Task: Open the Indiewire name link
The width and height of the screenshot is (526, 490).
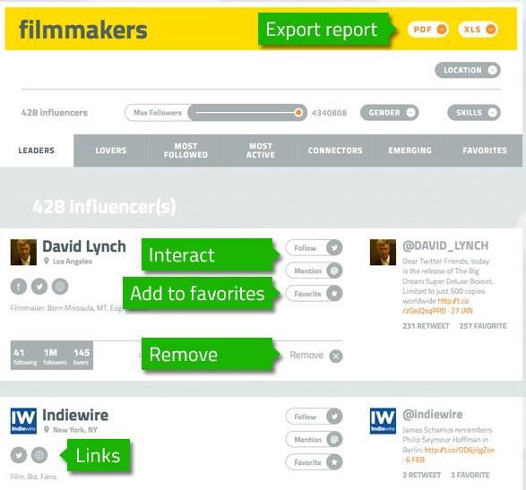Action: pyautogui.click(x=75, y=416)
